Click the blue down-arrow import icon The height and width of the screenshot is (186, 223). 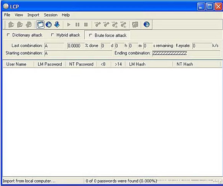point(57,24)
